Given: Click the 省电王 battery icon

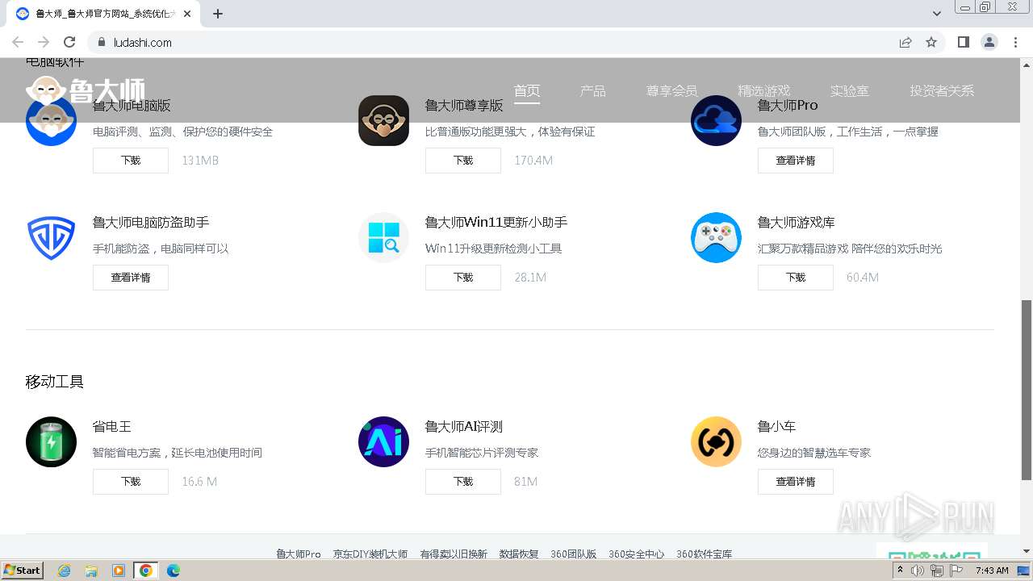Looking at the screenshot, I should point(51,441).
